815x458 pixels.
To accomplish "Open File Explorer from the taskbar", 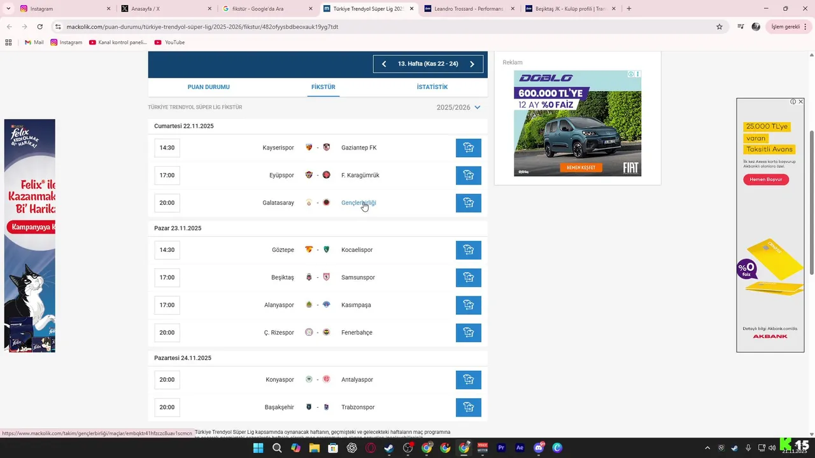I will [314, 448].
